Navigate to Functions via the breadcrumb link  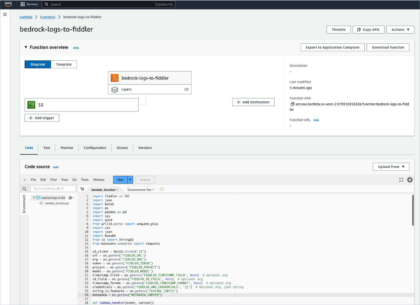pos(48,17)
